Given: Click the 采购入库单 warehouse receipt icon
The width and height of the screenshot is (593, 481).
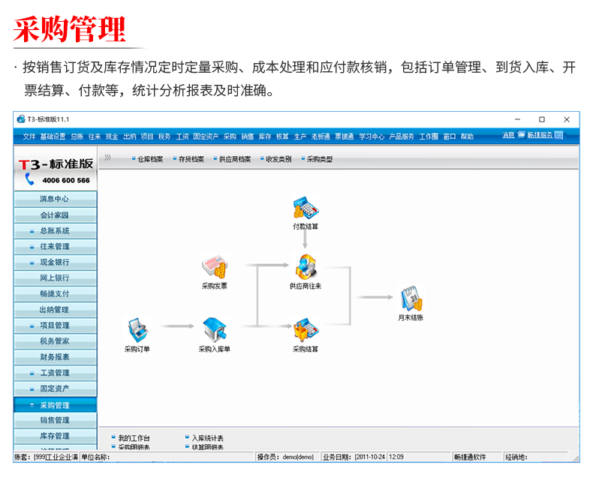Looking at the screenshot, I should coord(214,329).
